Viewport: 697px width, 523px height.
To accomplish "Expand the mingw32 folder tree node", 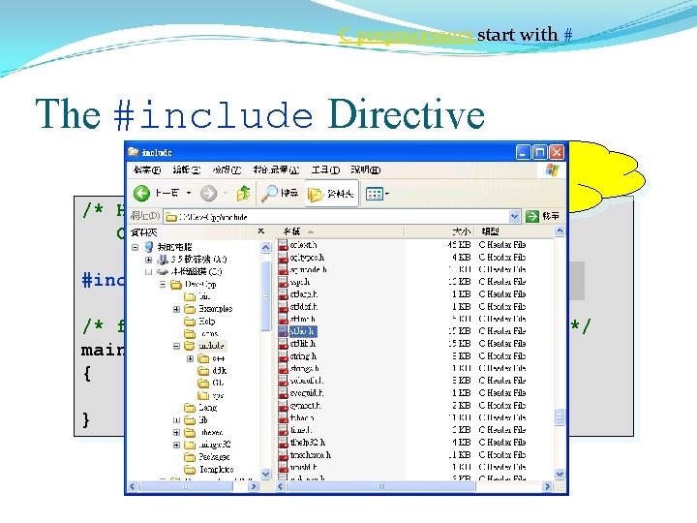I will (x=176, y=445).
